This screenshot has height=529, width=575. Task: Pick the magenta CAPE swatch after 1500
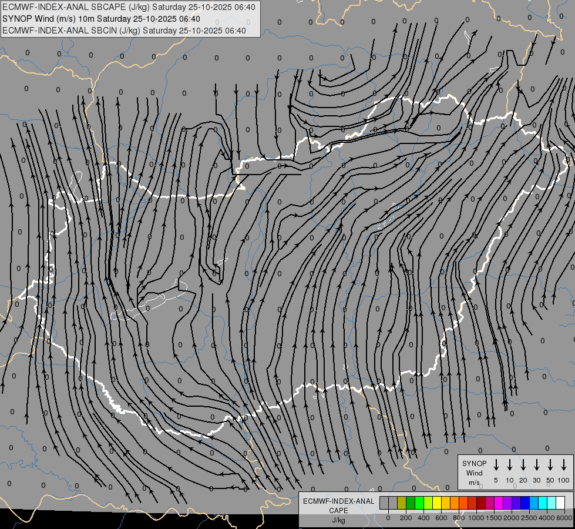tap(499, 503)
